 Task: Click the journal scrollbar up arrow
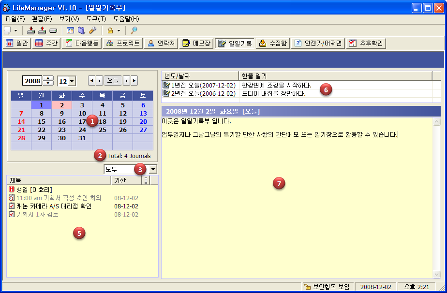click(x=436, y=122)
